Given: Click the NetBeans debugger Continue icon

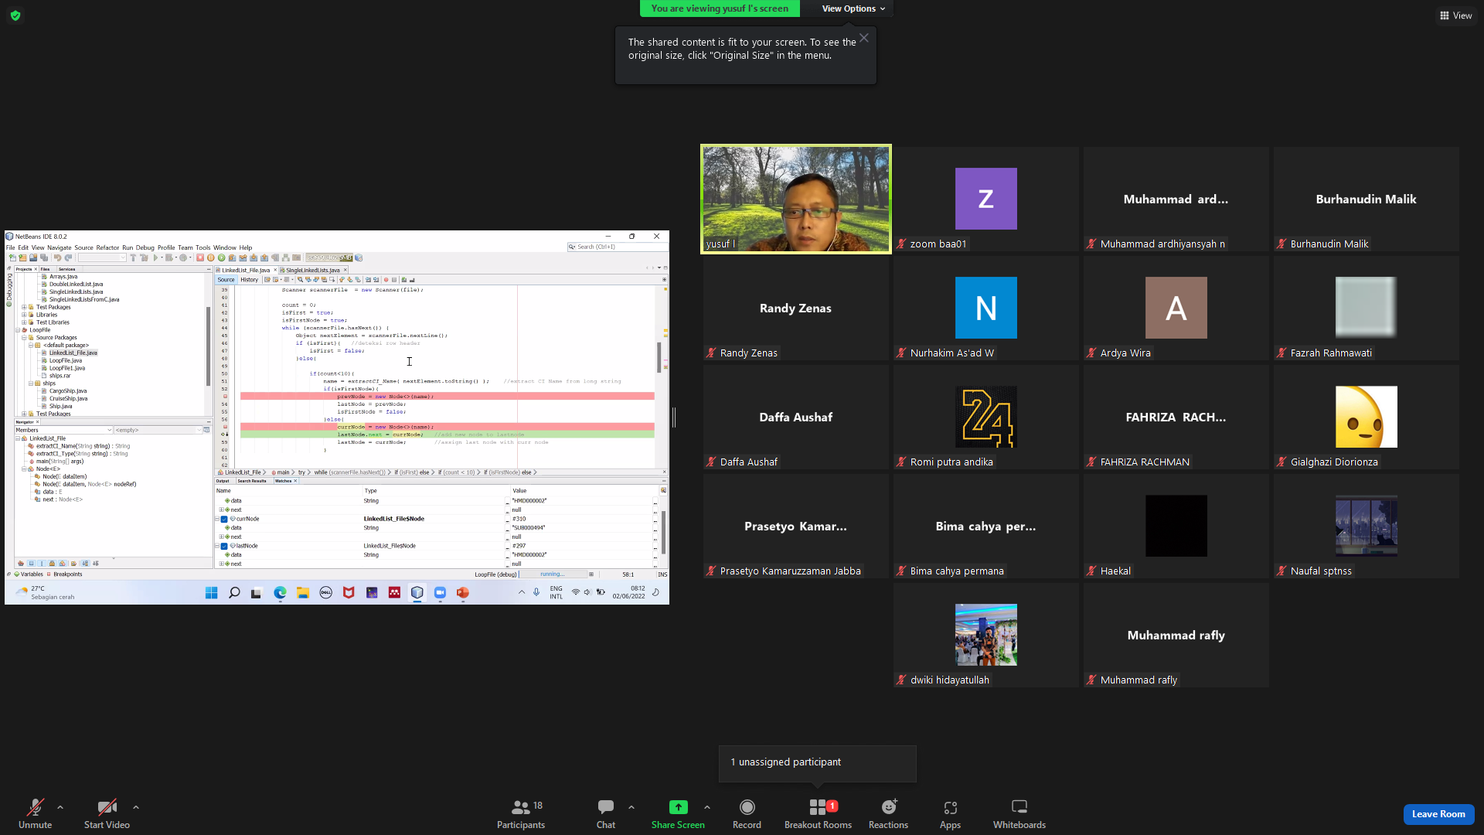Looking at the screenshot, I should pos(221,258).
